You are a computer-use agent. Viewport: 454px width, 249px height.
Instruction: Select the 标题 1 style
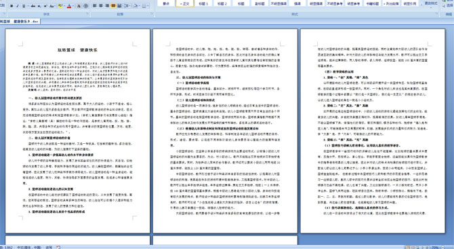203,3
